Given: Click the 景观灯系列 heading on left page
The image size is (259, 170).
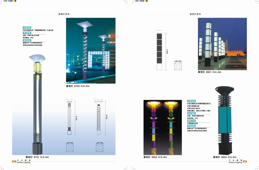Looking at the screenshot, I should 64,14.
